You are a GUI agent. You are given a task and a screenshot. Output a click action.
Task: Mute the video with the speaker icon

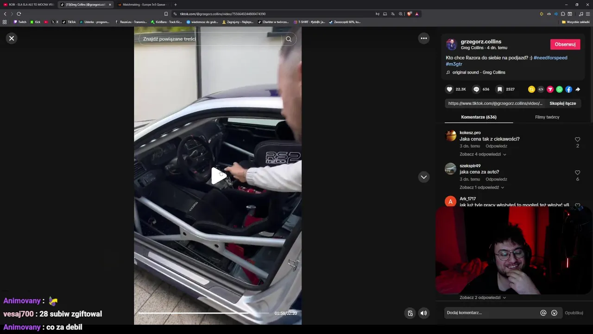click(x=423, y=313)
